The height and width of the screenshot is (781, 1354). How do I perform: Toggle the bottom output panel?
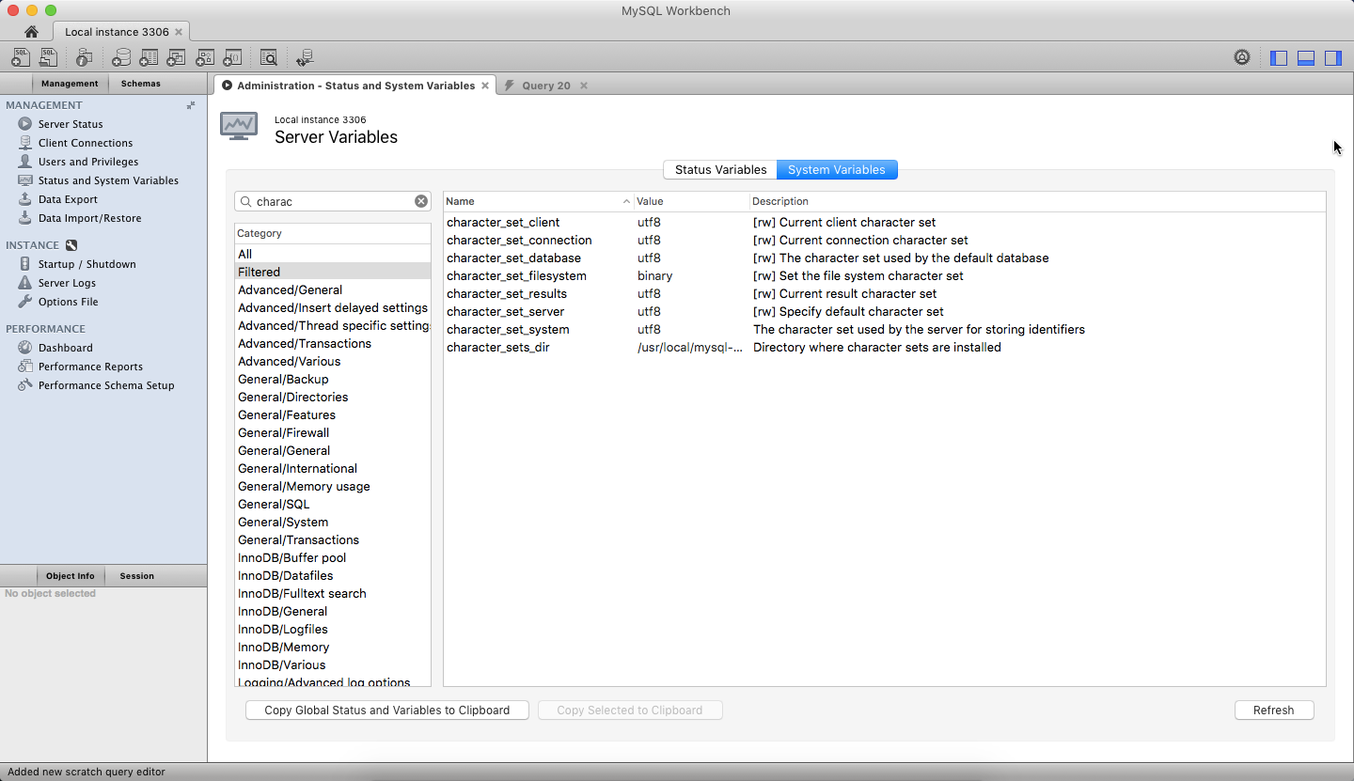[x=1306, y=57]
